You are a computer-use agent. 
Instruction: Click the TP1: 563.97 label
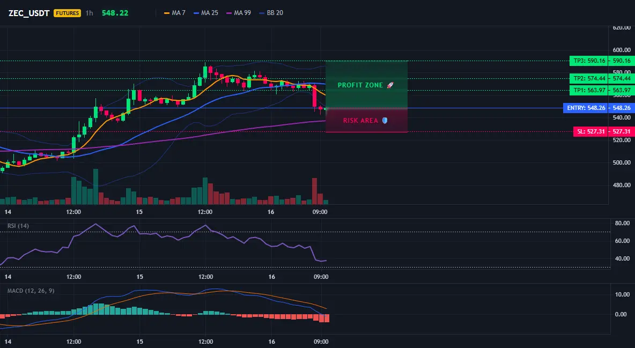pyautogui.click(x=589, y=90)
